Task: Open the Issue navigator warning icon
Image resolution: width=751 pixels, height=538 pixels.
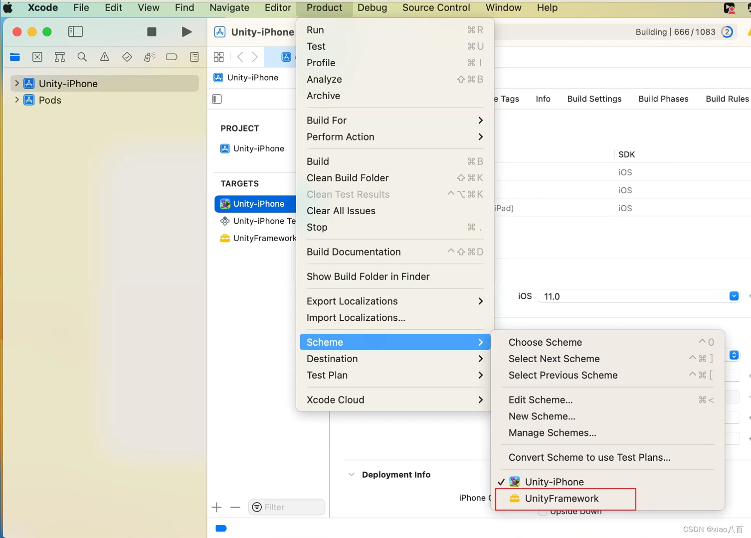Action: tap(105, 57)
